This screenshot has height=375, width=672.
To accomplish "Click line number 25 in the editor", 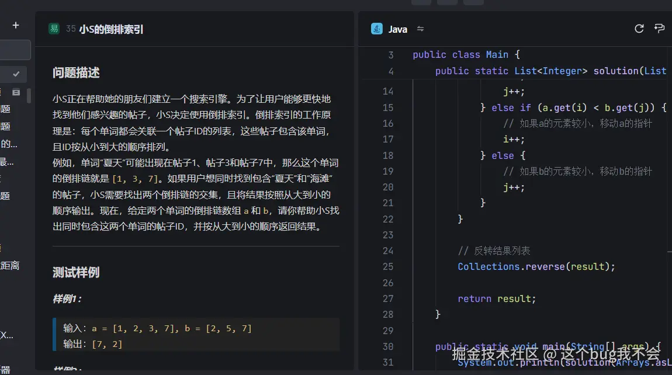I will 388,266.
